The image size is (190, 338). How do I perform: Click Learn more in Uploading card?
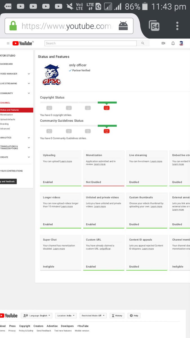tap(66, 161)
